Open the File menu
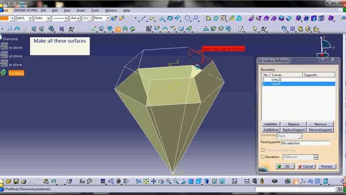The height and width of the screenshot is (195, 346). pos(43,10)
